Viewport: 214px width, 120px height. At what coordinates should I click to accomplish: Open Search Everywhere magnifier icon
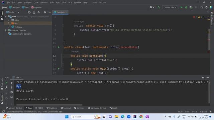coord(202,7)
